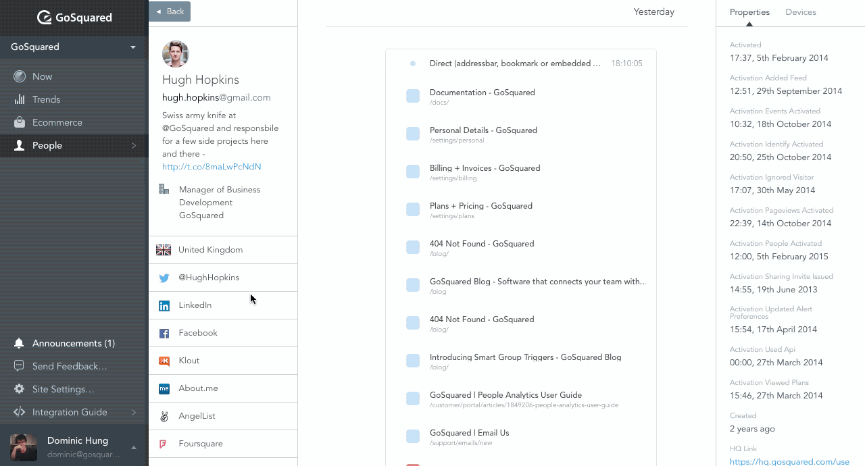
Task: Open the Facebook profile row
Action: point(223,333)
